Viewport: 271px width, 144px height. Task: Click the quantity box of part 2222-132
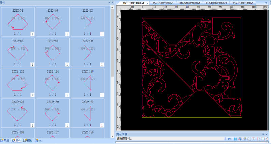tap(32, 95)
